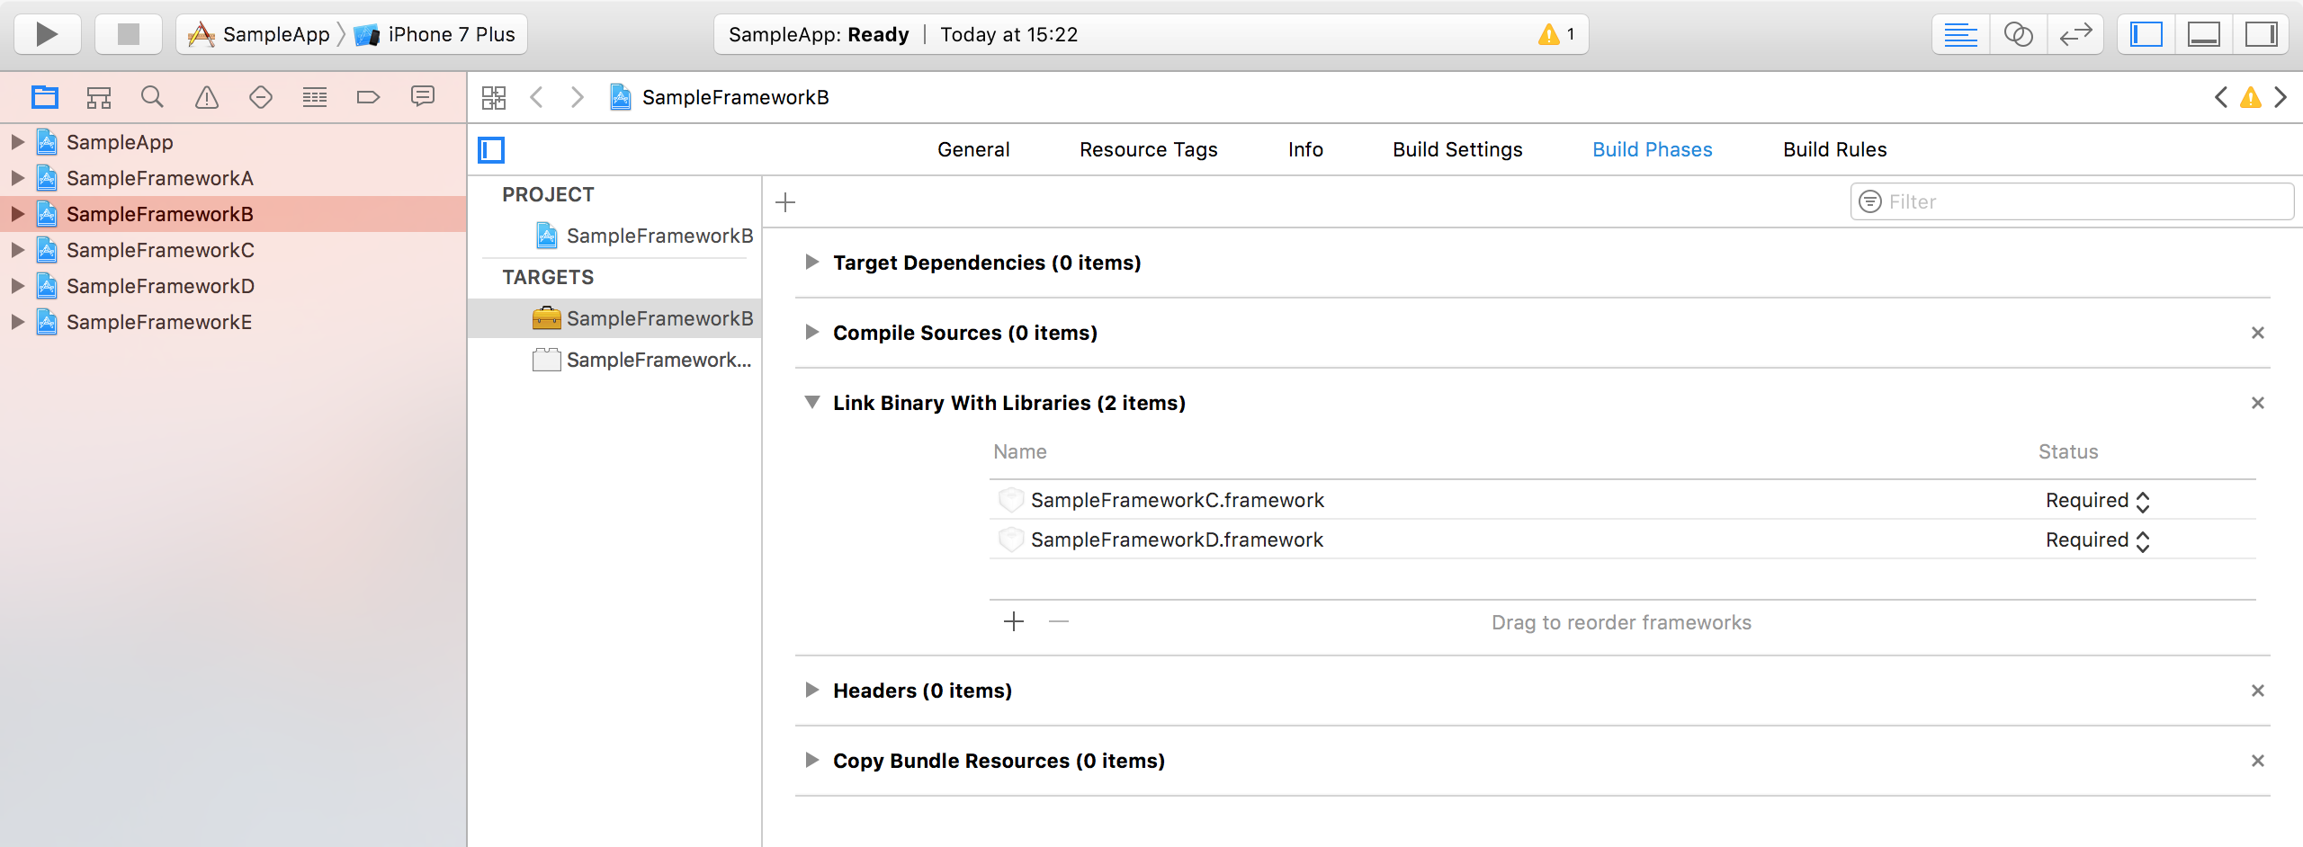2303x847 pixels.
Task: Expand Copy Bundle Resources phase
Action: click(x=812, y=760)
